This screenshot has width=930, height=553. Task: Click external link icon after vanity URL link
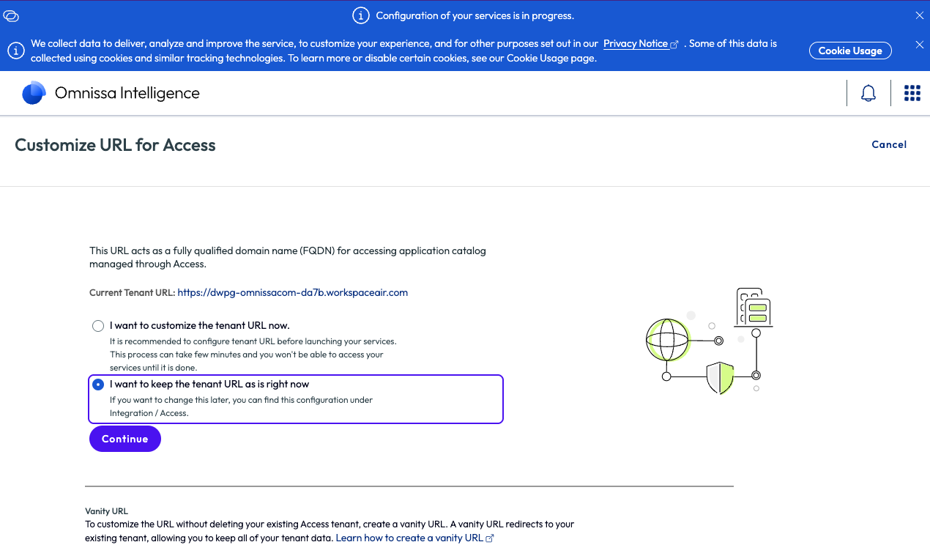[490, 538]
